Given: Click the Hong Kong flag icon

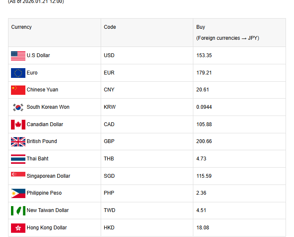Looking at the screenshot, I should 18,228.
